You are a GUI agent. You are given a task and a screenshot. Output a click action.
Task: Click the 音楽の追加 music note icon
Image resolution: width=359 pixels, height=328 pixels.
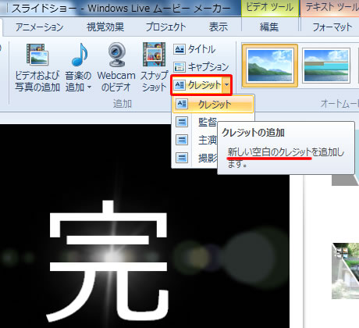(79, 55)
